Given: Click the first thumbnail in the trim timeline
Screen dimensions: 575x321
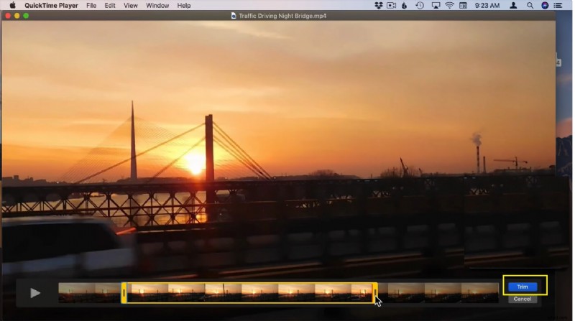Looking at the screenshot, I should pos(77,292).
